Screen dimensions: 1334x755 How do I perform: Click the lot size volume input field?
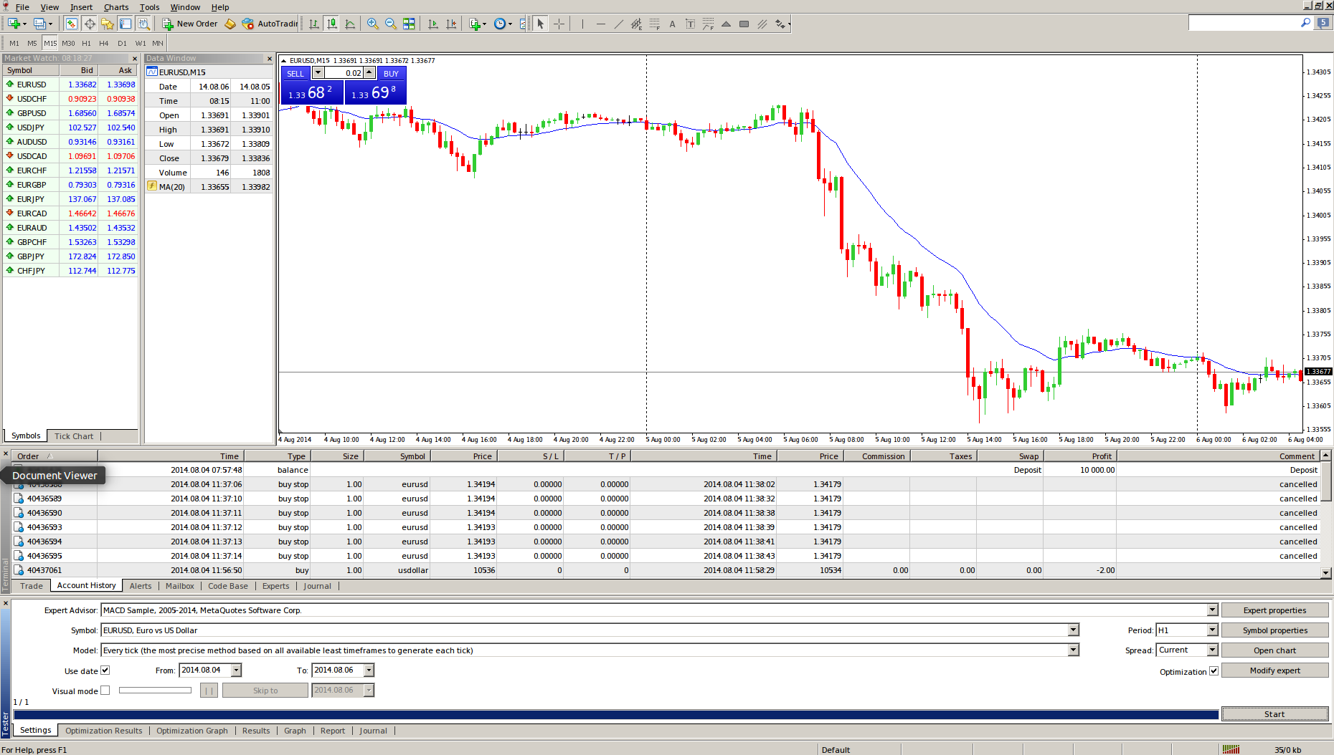(x=344, y=73)
